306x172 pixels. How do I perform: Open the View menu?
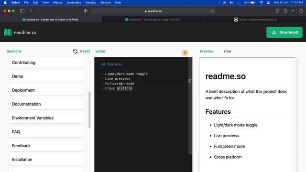tap(45, 2)
